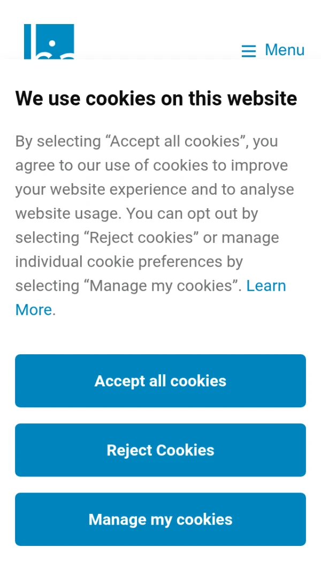
Task: Follow the Learn More link
Action: click(x=266, y=286)
